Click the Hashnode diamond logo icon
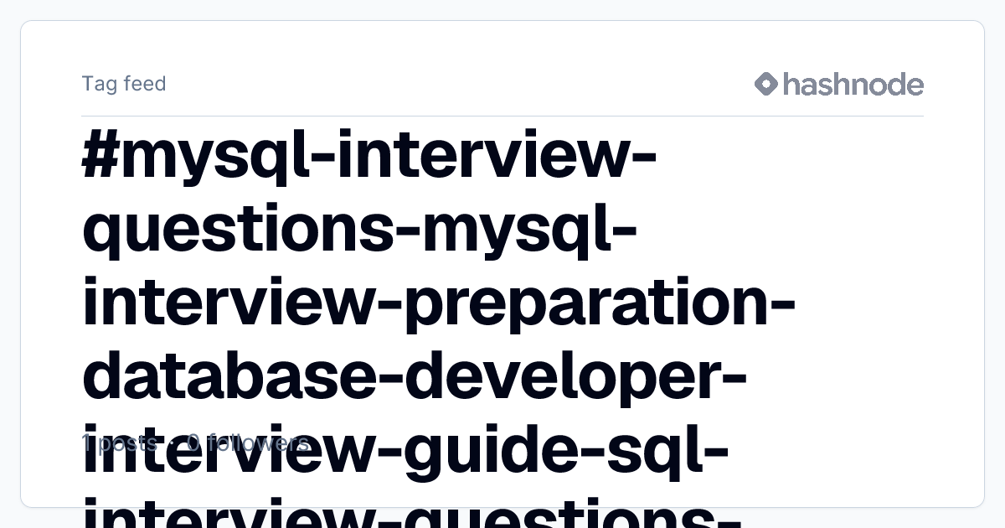 pos(766,84)
